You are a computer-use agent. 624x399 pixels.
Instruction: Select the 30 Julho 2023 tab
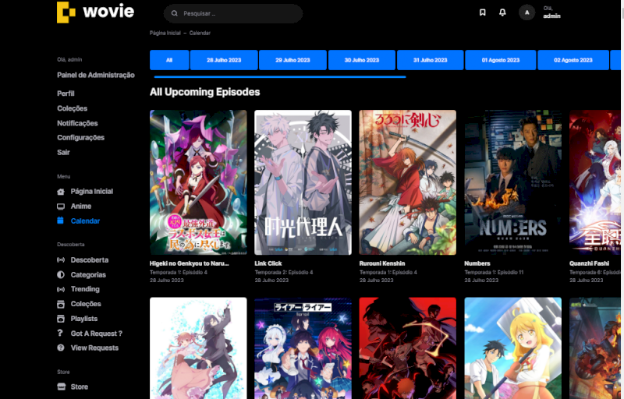click(x=362, y=60)
